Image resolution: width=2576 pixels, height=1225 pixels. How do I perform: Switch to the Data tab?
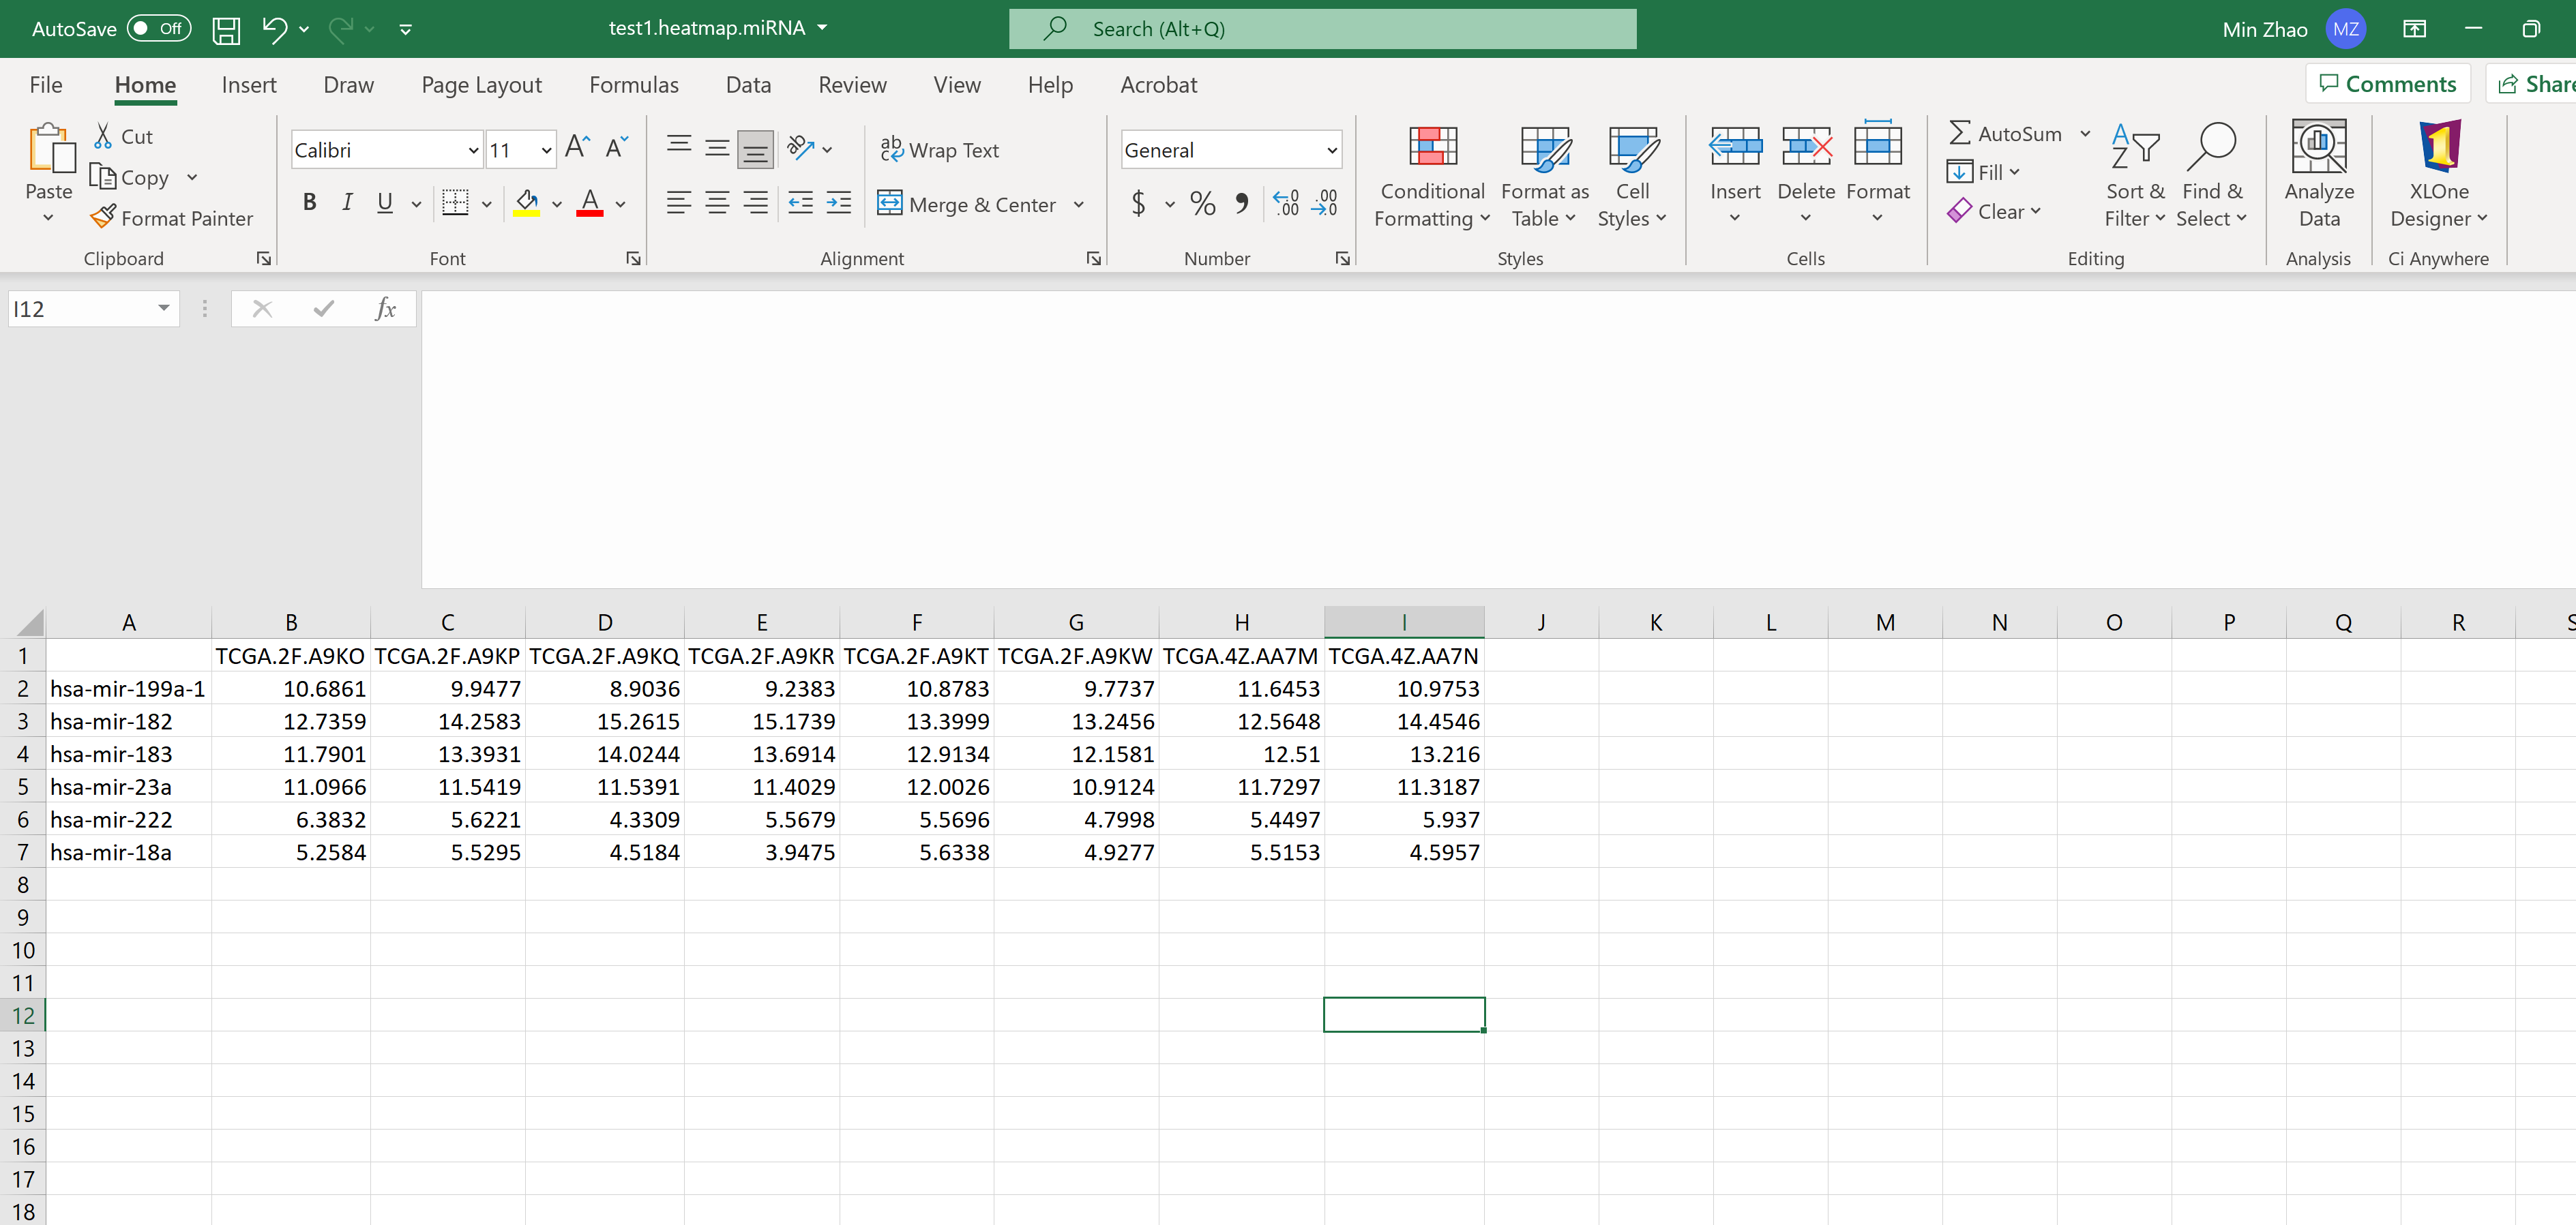pos(748,85)
